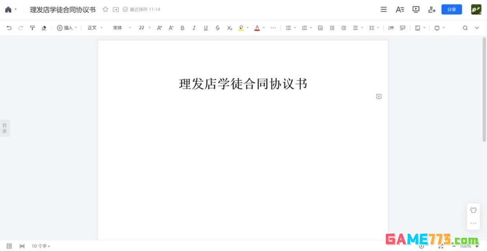Open the move-to-folder icon
The height and width of the screenshot is (251, 487).
pos(115,9)
